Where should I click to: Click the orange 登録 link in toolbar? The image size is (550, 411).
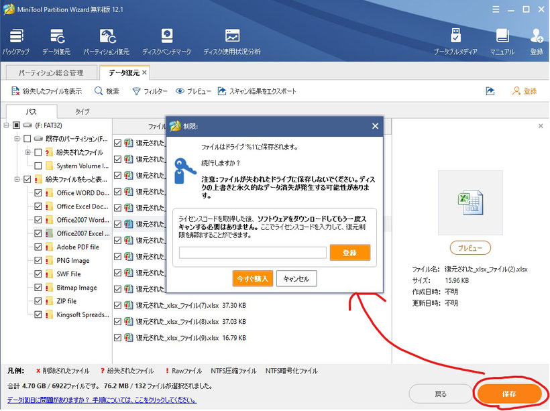pos(525,91)
